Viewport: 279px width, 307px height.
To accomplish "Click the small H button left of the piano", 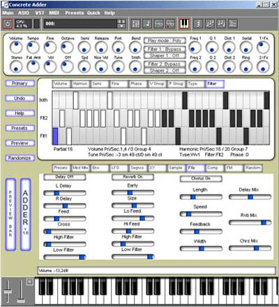I will (29, 282).
